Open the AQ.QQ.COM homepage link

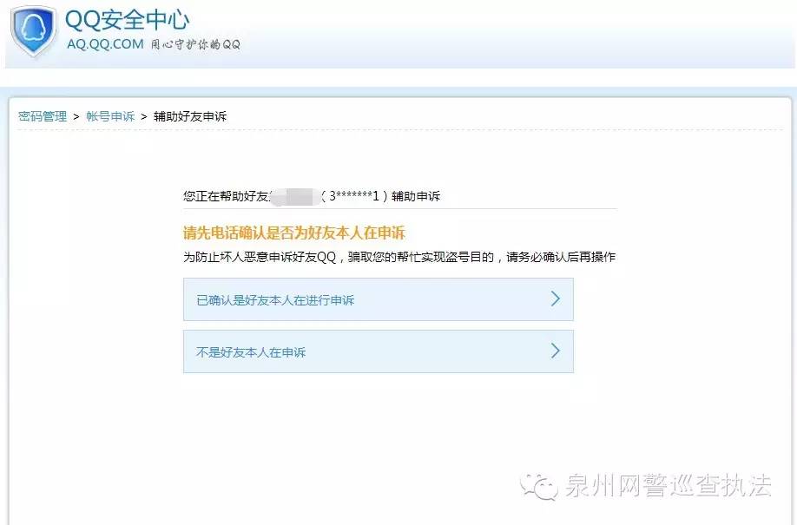click(x=106, y=45)
